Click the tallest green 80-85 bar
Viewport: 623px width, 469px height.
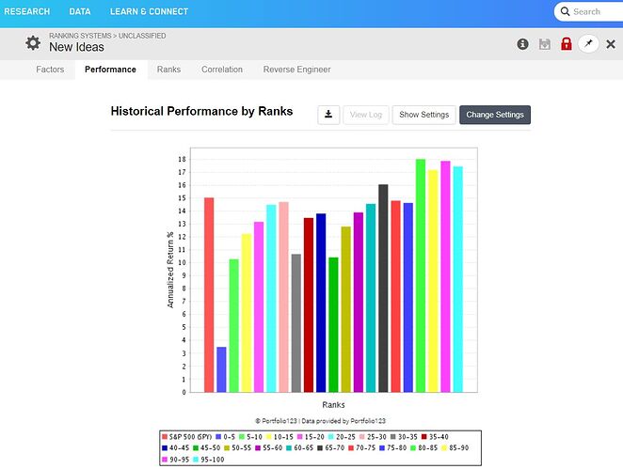pos(421,275)
